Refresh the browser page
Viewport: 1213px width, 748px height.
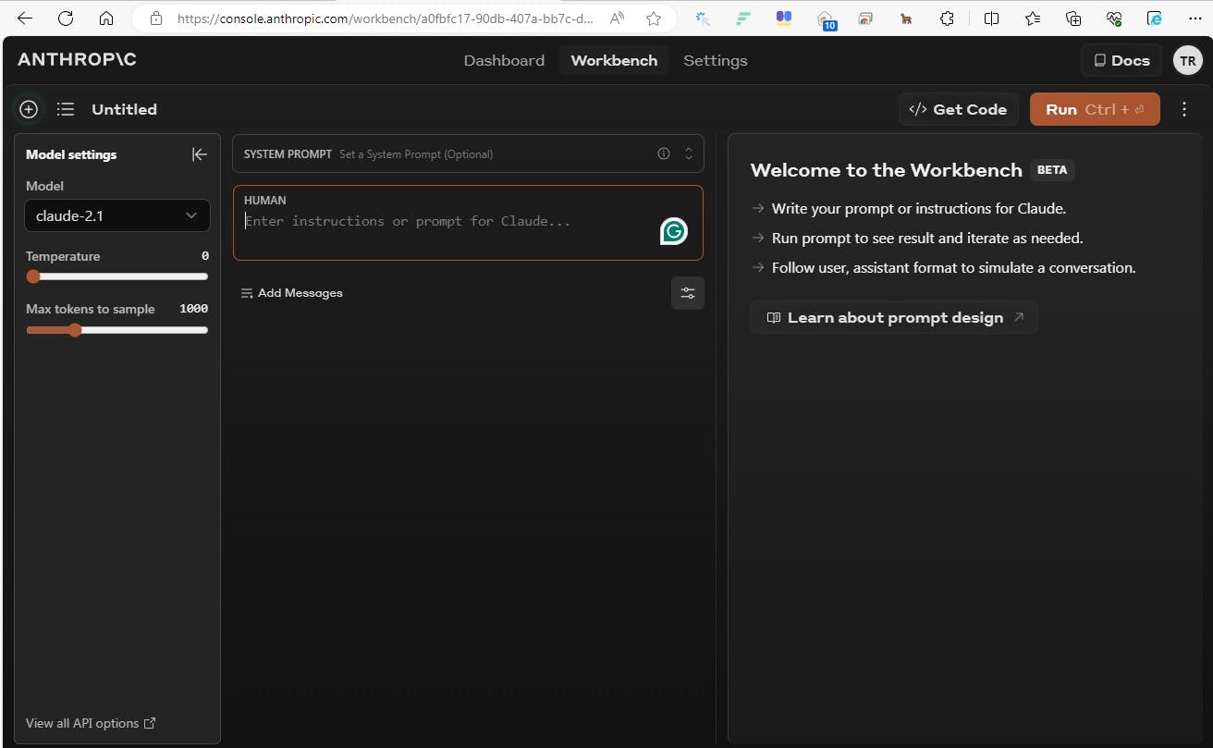click(x=65, y=18)
